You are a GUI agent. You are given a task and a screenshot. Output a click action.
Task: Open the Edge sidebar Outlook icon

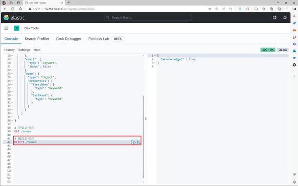pyautogui.click(x=294, y=51)
